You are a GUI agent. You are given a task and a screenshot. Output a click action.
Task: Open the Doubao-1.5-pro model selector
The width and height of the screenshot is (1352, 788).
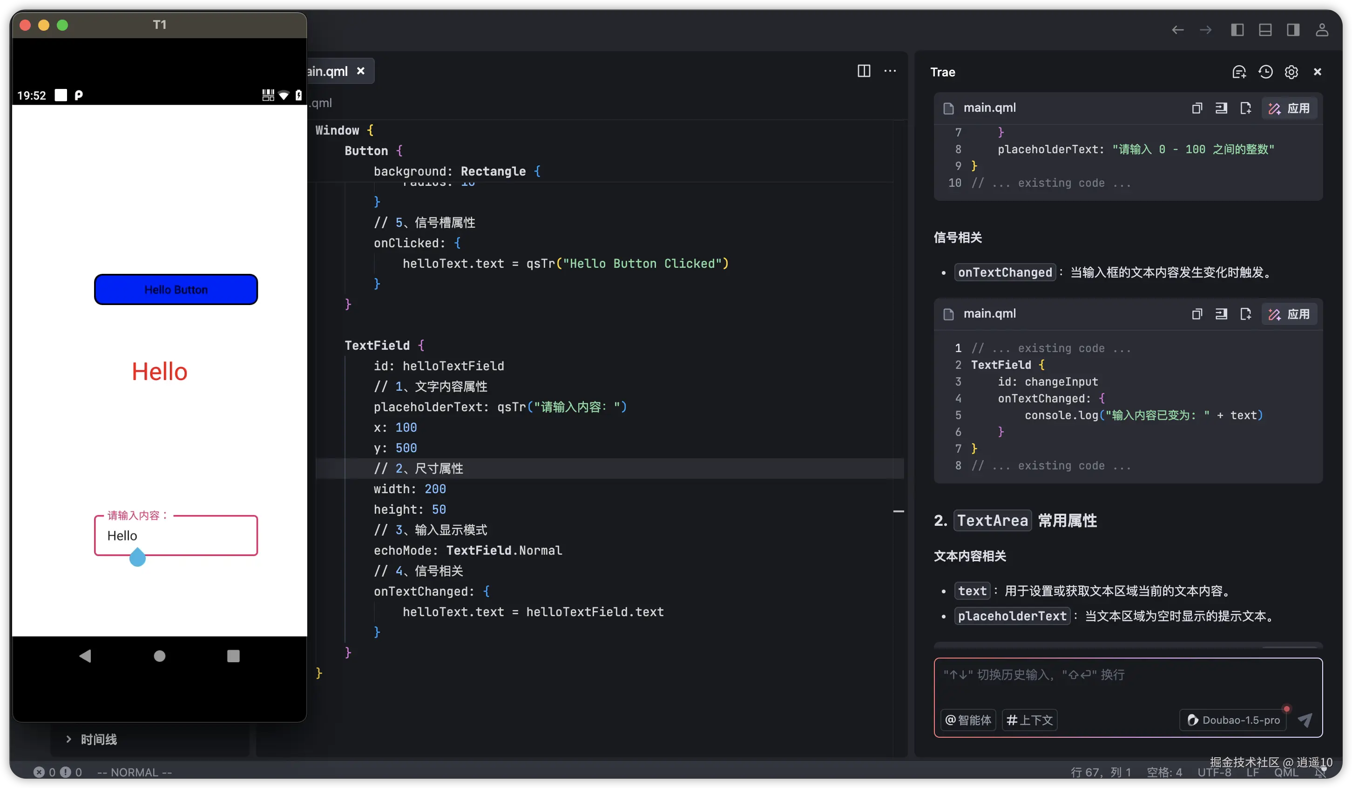tap(1233, 720)
